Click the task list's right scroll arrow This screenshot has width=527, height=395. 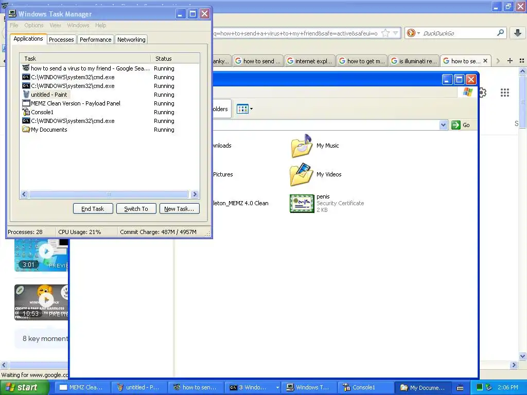[x=195, y=194]
